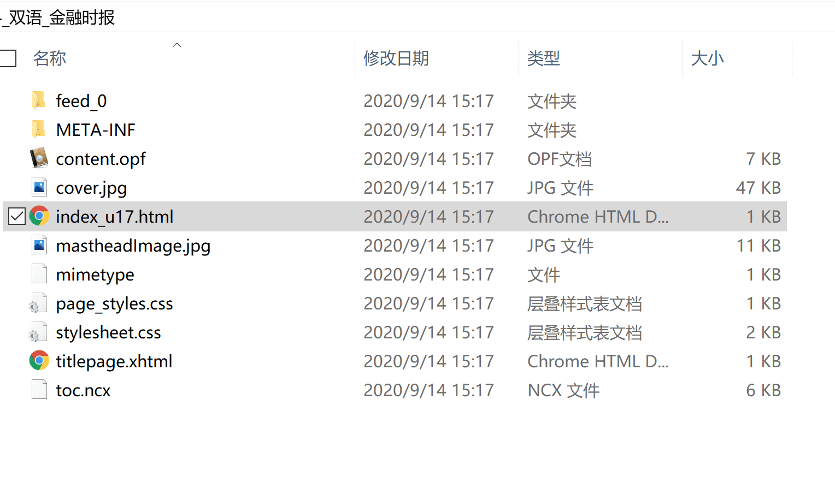
Task: Click the gear icon for page_styles.css
Action: [38, 303]
